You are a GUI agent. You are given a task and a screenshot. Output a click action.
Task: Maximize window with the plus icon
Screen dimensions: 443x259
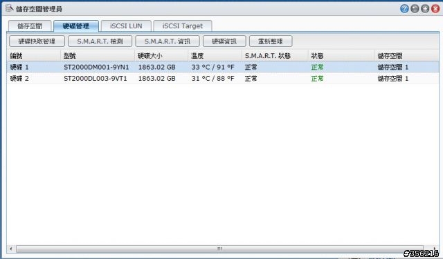tap(425, 9)
